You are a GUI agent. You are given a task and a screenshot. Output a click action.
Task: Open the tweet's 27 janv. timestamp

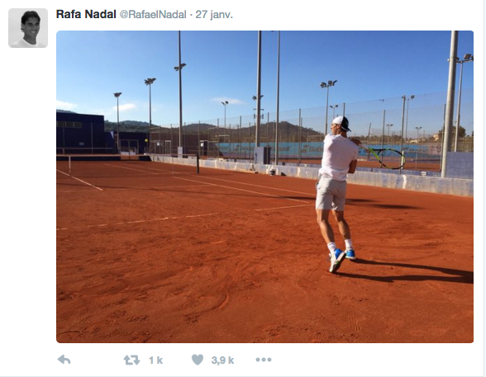click(x=214, y=15)
